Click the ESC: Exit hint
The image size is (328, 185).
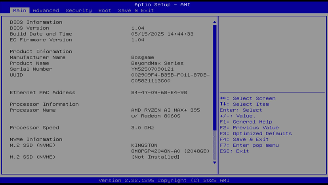(x=234, y=151)
